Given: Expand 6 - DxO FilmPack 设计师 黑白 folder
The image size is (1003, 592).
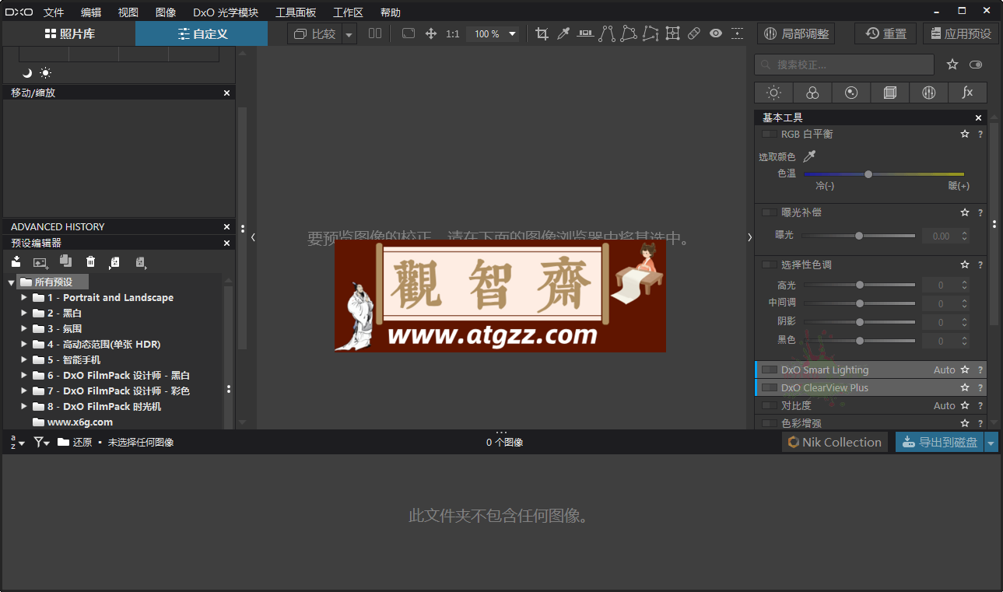Looking at the screenshot, I should pos(24,375).
